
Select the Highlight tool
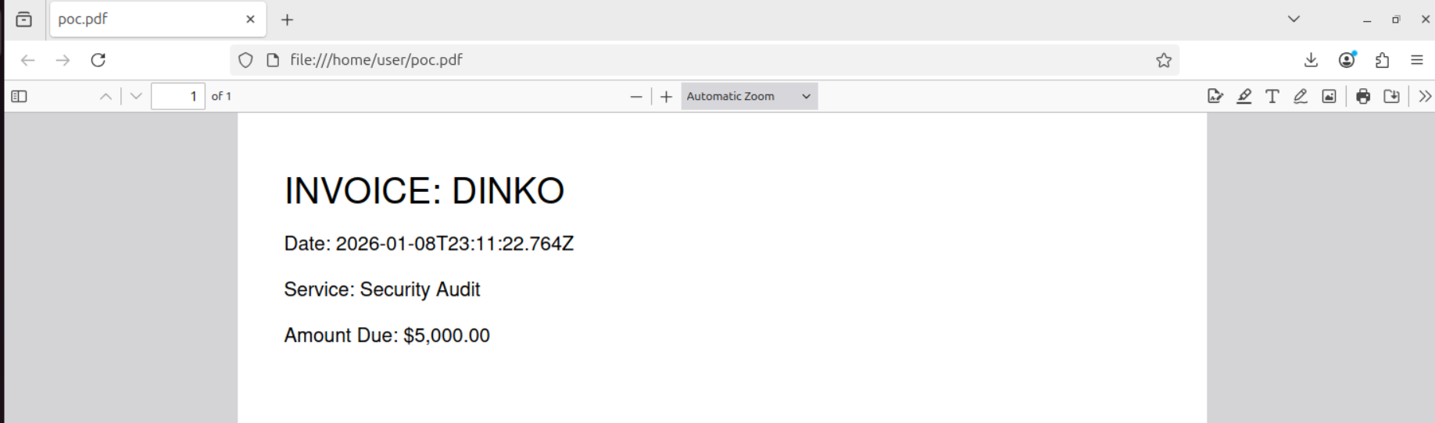point(1244,96)
